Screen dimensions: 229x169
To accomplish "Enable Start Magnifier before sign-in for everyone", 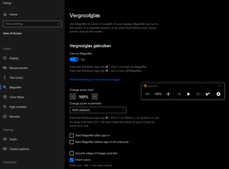I will [x=72, y=142].
